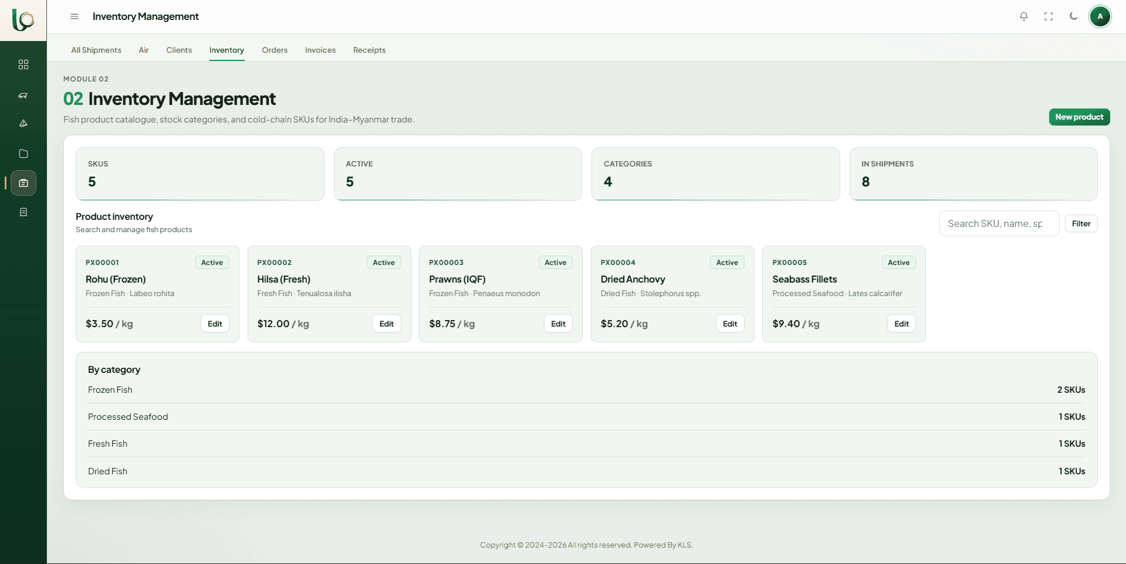Screen dimensions: 1126x564
Task: Select inventory box icon in sidebar
Action: coord(23,183)
